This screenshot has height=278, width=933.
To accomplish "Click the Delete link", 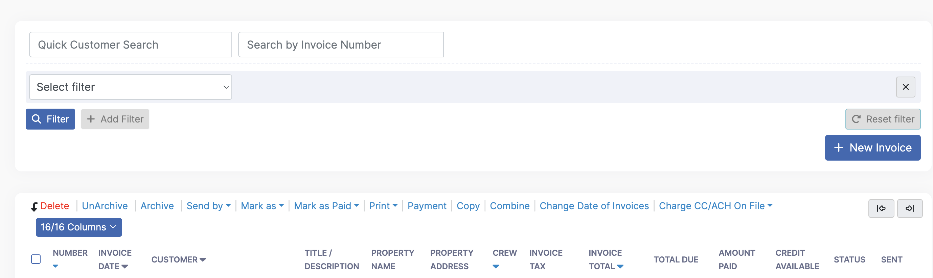I will click(54, 206).
